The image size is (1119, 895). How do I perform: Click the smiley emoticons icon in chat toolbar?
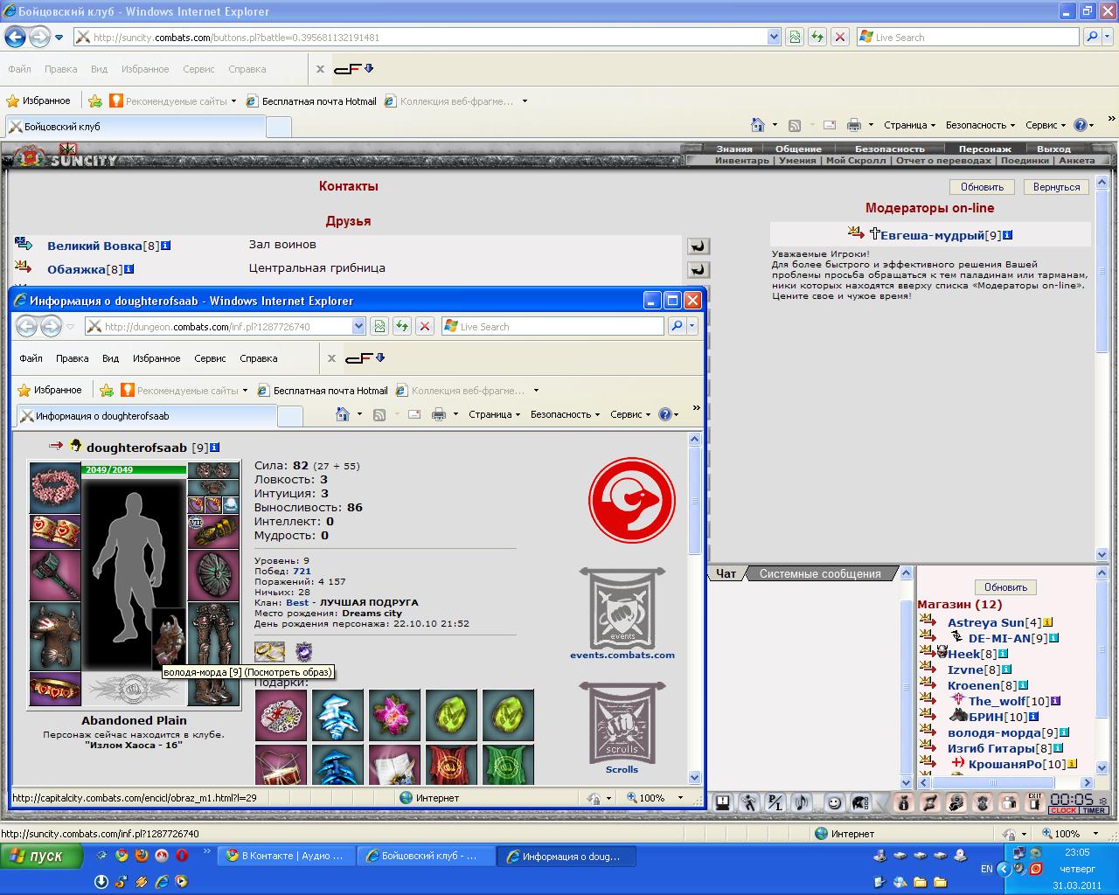[835, 802]
